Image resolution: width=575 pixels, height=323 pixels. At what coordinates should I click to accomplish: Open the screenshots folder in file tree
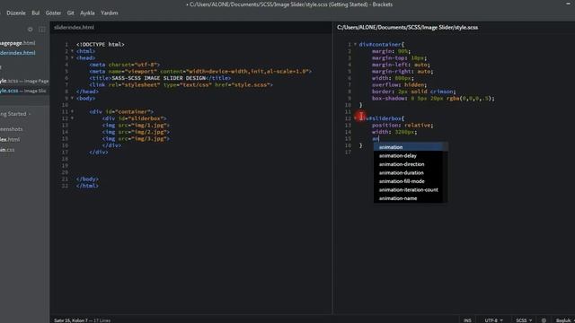pos(12,129)
